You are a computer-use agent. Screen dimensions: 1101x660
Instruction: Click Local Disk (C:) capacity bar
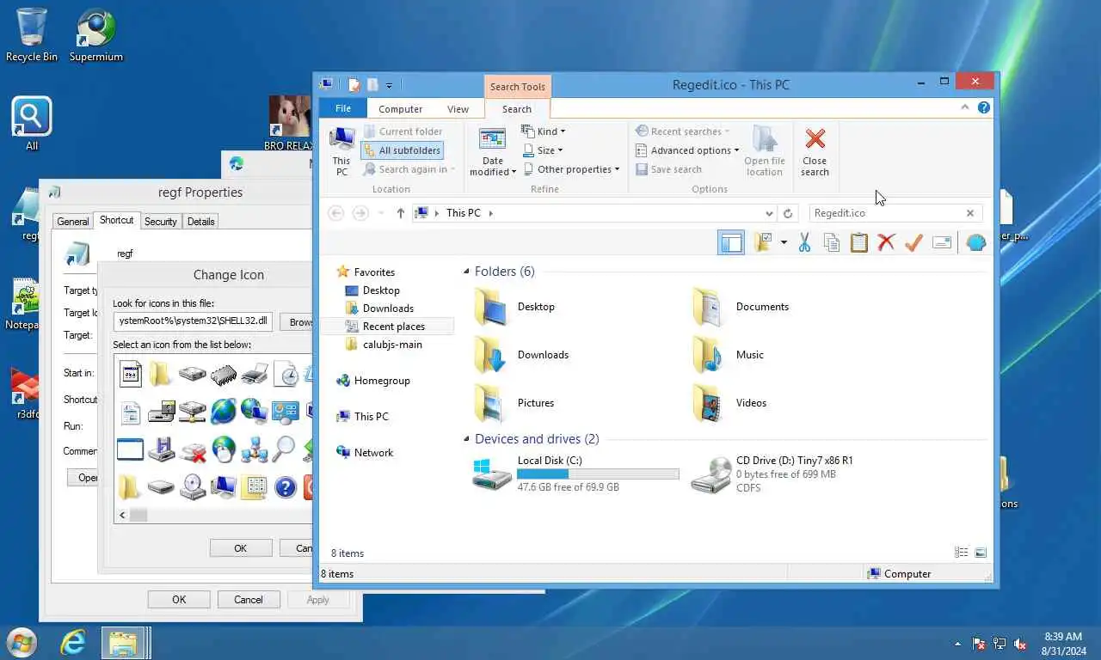(598, 474)
